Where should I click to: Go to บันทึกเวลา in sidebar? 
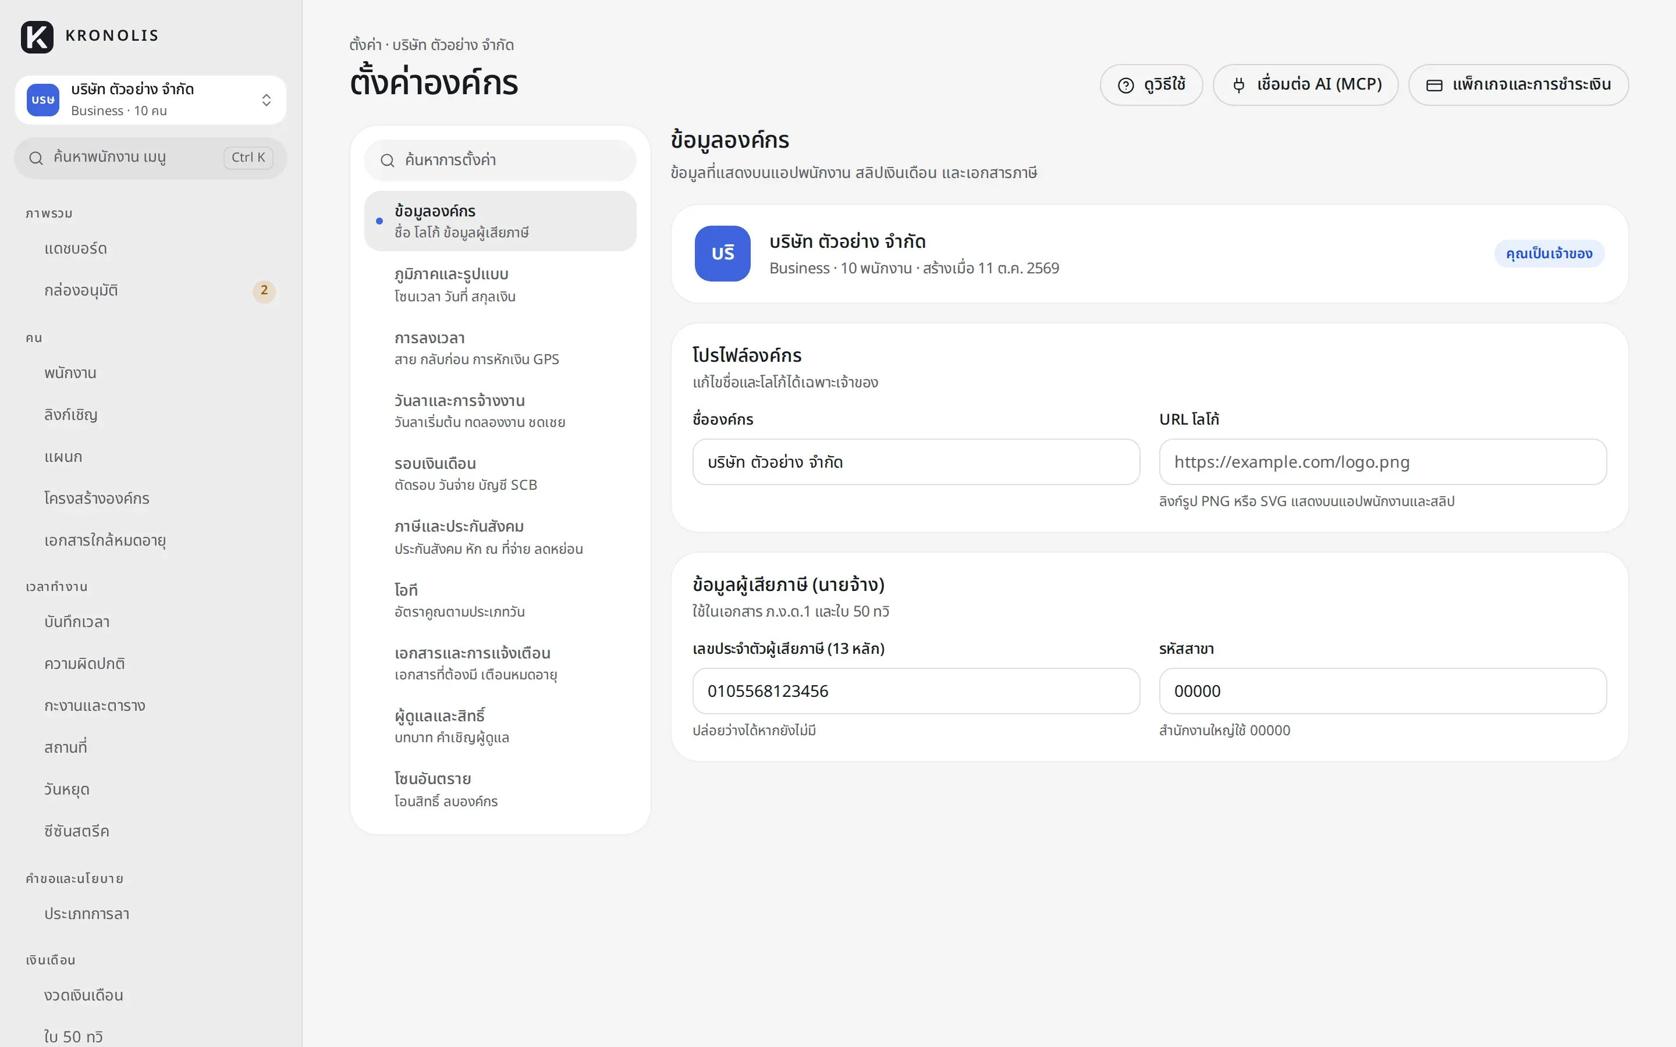click(150, 622)
